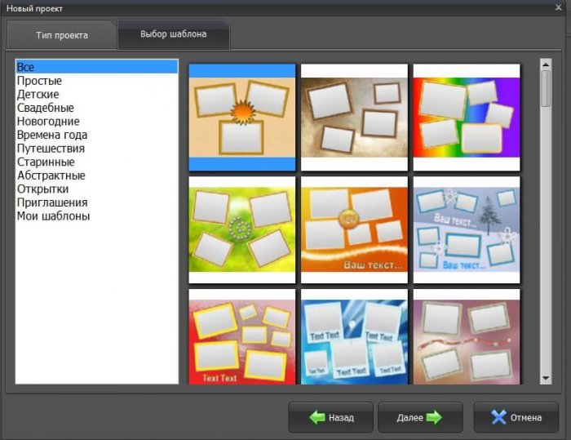Click the close X in title bar
This screenshot has width=571, height=440.
(x=559, y=8)
